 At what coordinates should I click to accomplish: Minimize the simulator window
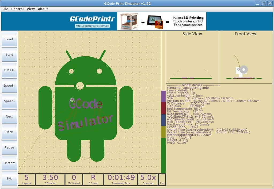(x=258, y=3)
